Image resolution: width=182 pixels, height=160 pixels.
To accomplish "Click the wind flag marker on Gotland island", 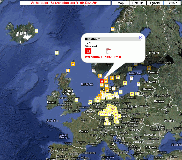I will tap(132, 78).
